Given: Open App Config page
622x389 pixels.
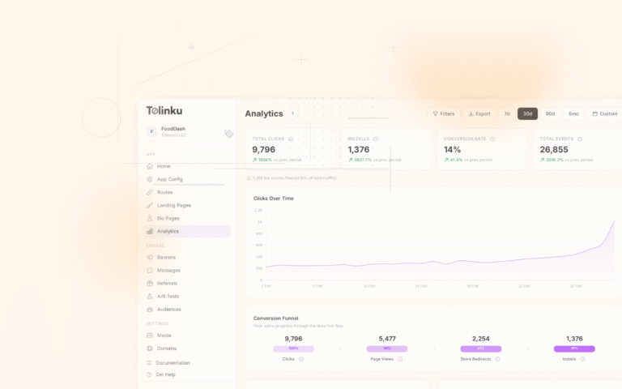Looking at the screenshot, I should (x=187, y=179).
